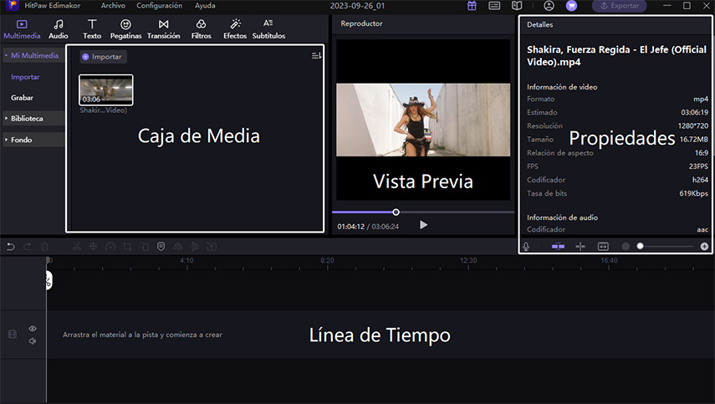The image size is (715, 404).
Task: Click the Delete trash icon
Action: click(x=44, y=247)
